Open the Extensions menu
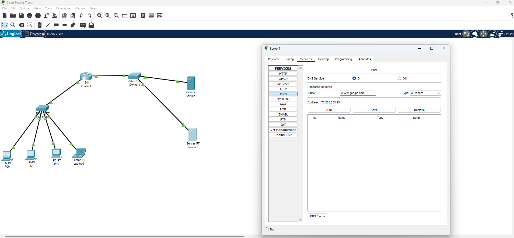The image size is (514, 238). 63,8
